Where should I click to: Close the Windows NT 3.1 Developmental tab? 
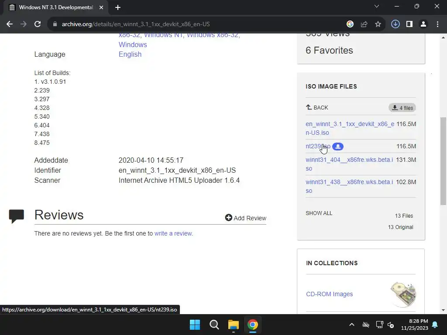click(x=101, y=7)
